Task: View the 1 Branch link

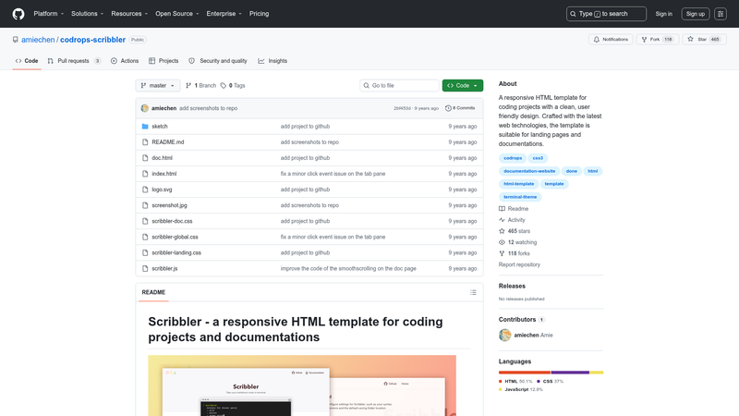Action: (200, 85)
